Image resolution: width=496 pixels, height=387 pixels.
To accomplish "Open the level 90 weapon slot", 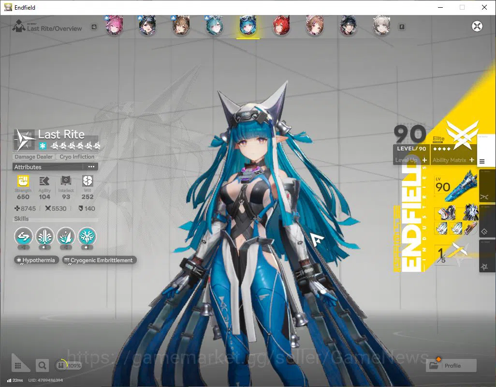I will coord(455,186).
